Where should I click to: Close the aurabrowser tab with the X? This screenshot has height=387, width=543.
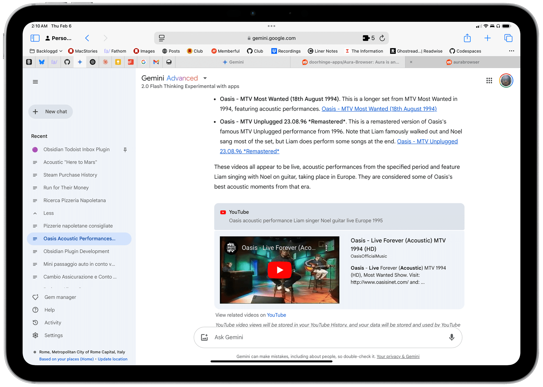point(411,62)
